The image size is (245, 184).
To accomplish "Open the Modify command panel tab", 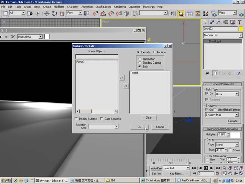I will pos(212,22).
